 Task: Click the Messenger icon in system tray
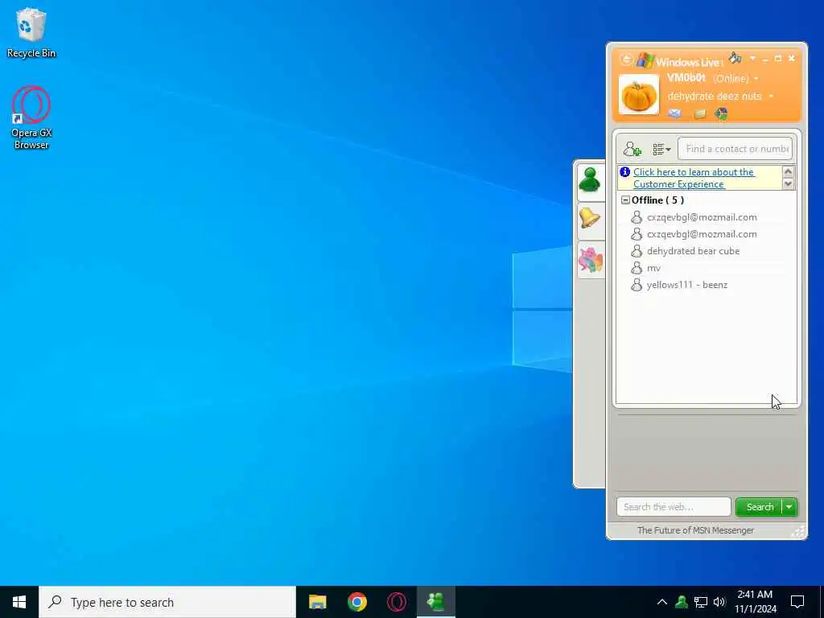[682, 602]
